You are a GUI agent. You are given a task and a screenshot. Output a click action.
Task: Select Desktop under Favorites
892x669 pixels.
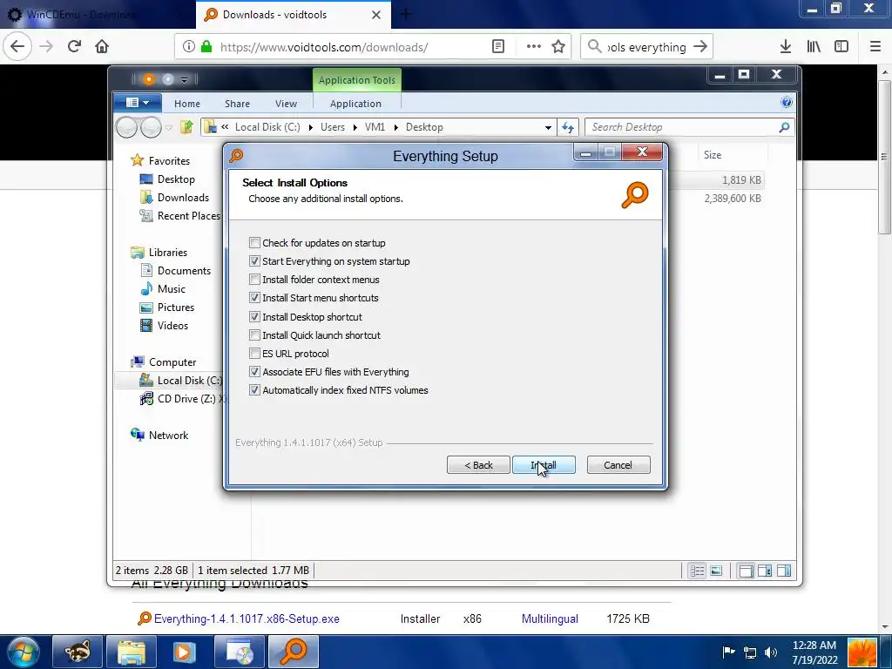coord(176,179)
